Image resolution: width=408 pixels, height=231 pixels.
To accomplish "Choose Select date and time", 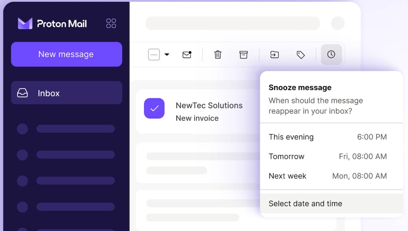I will [x=305, y=203].
